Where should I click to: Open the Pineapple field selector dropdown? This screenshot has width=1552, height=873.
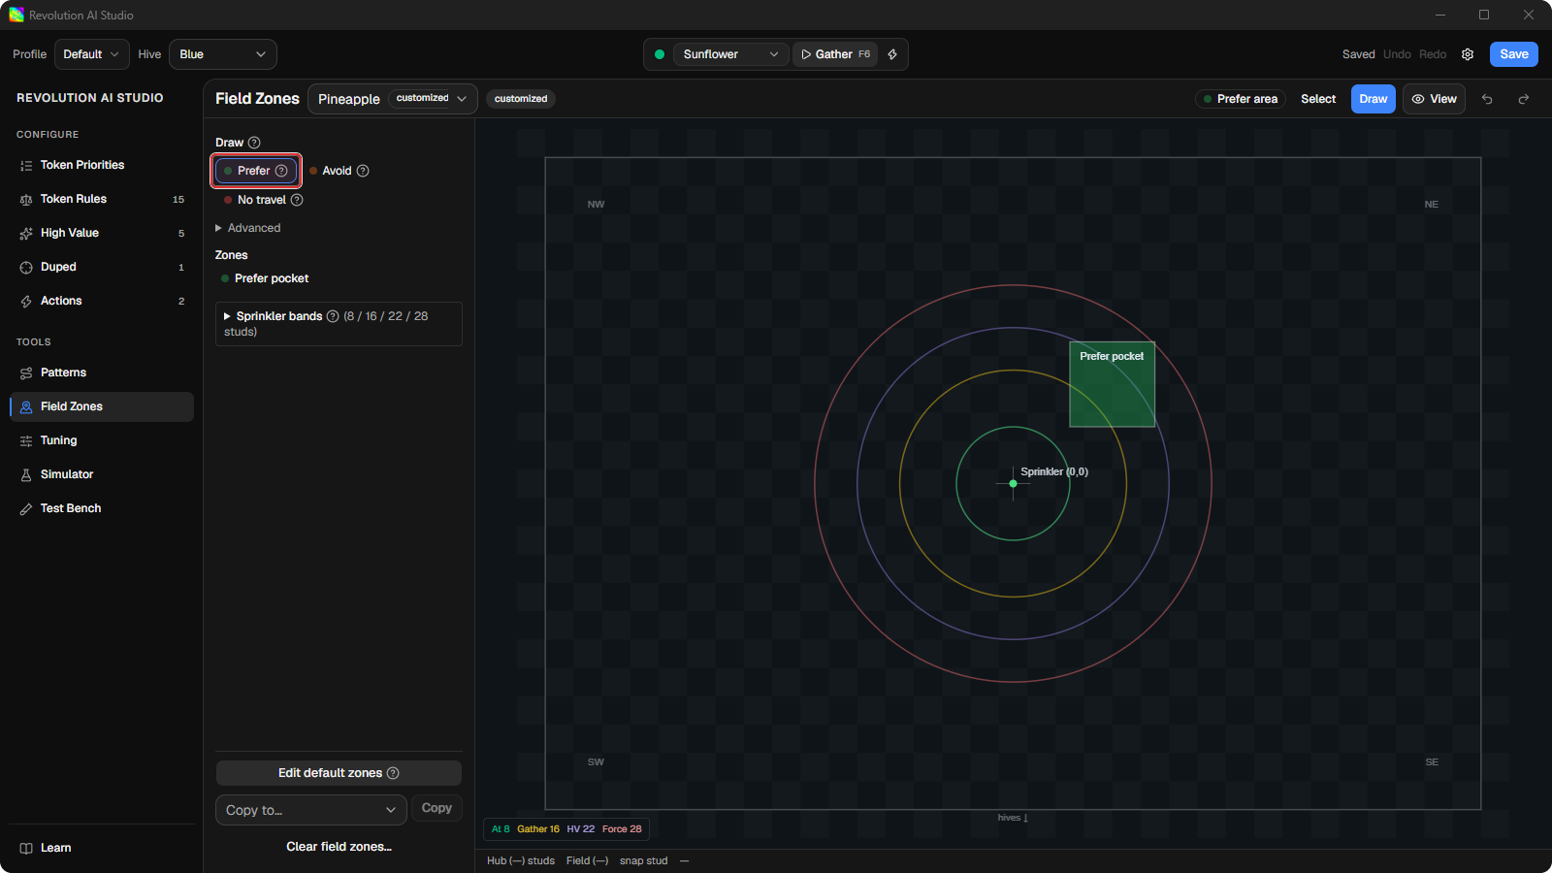(393, 99)
